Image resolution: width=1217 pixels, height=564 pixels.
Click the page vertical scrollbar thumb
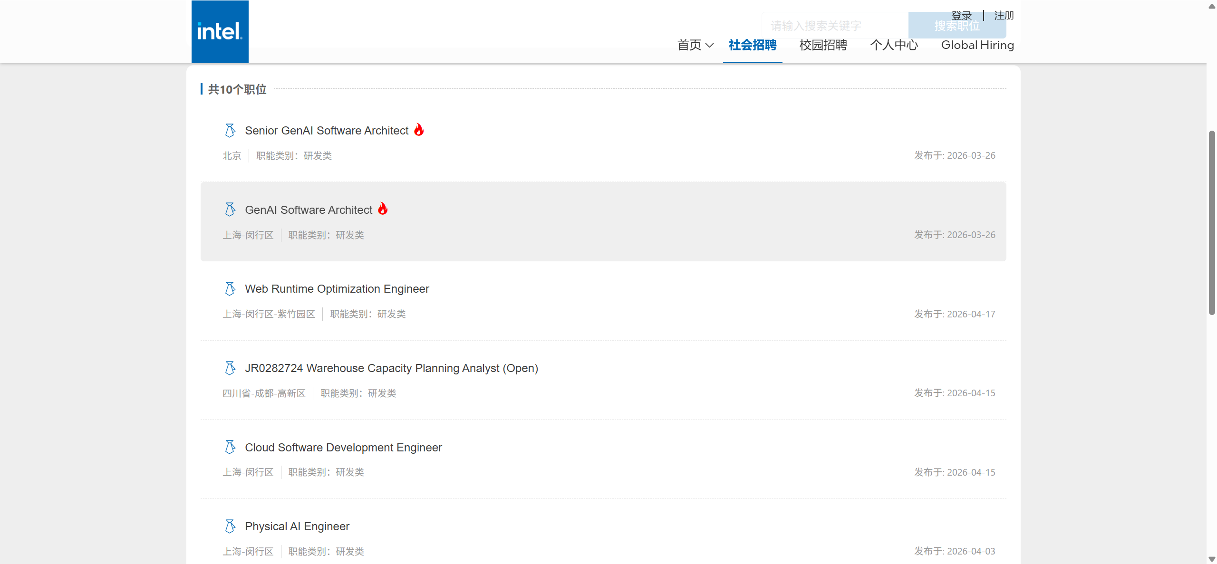1212,222
